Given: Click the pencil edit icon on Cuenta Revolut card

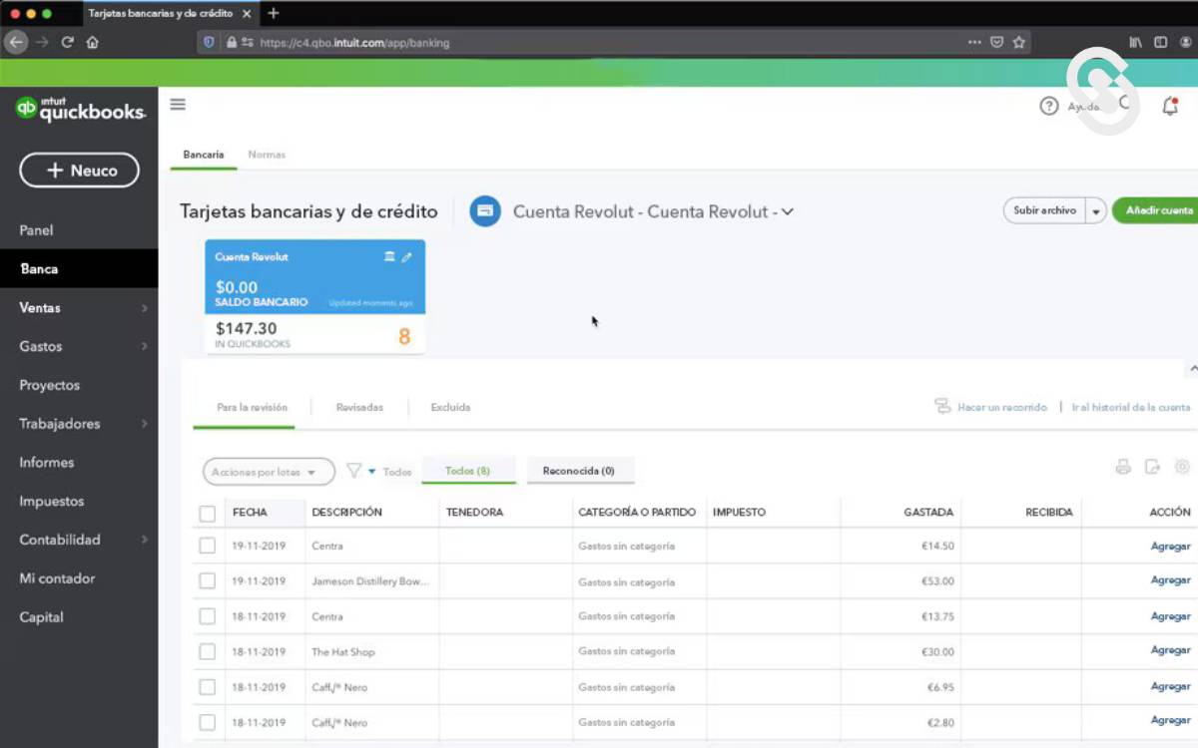Looking at the screenshot, I should [406, 257].
